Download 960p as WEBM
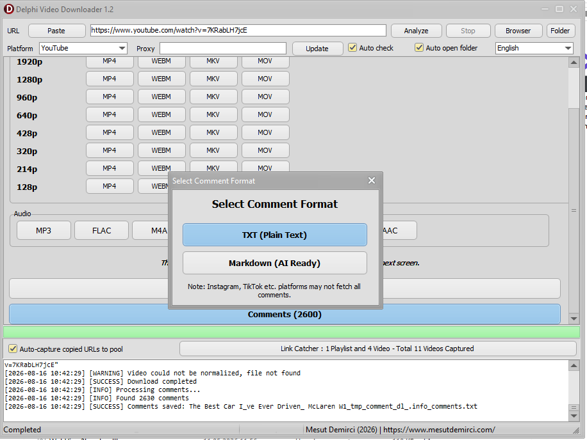Screen dimensions: 587x440 coord(161,97)
